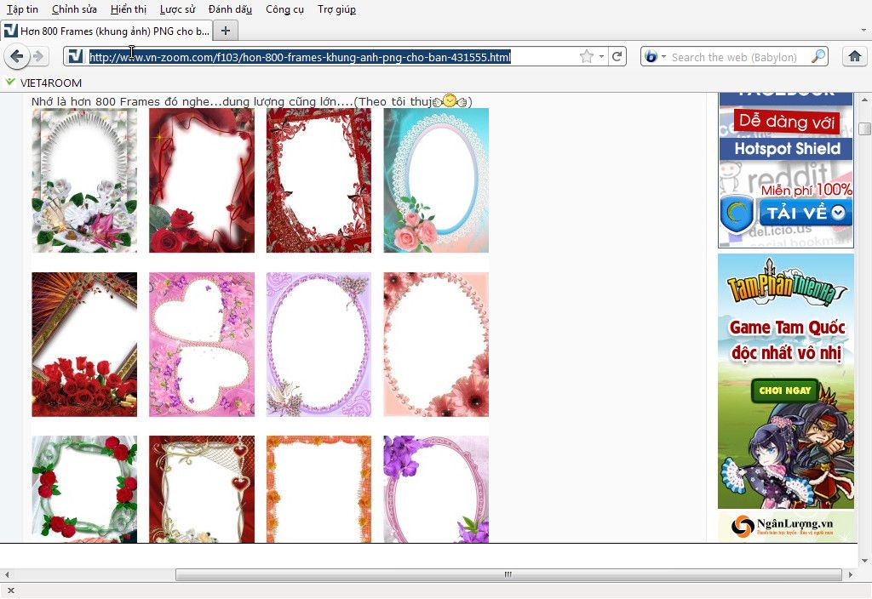Select the Hơn 800 Frames tab

coord(106,31)
